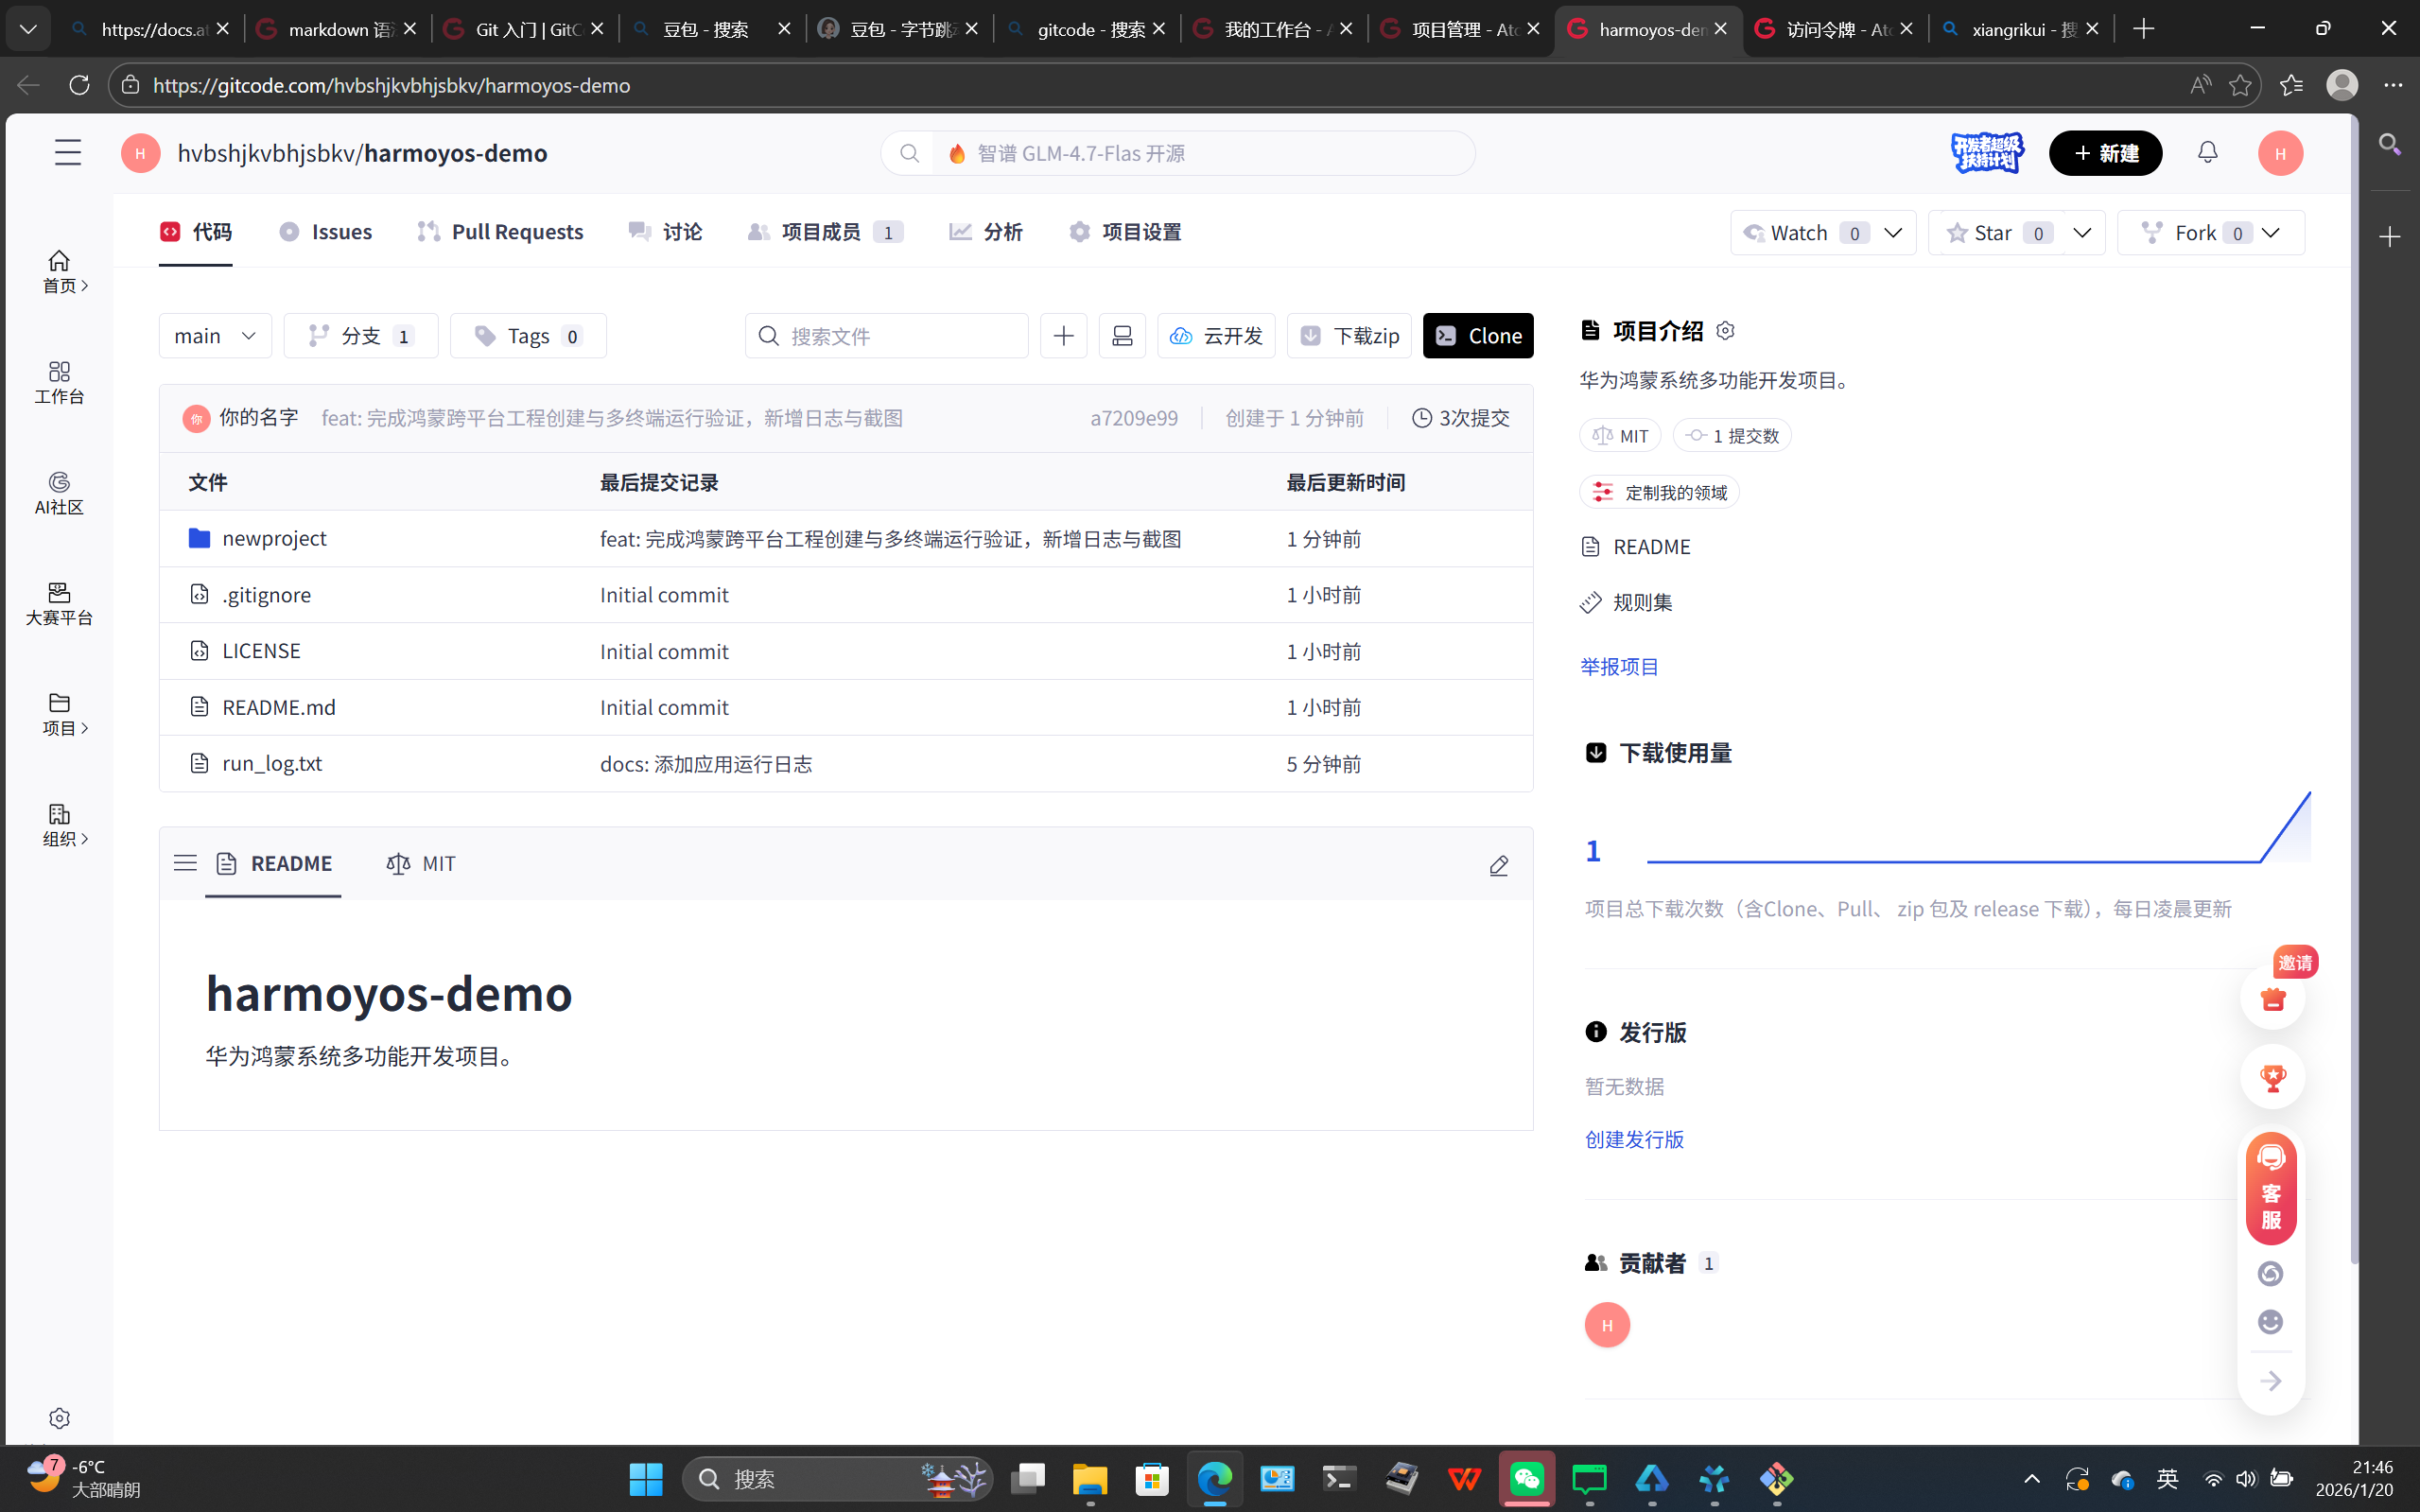Image resolution: width=2420 pixels, height=1512 pixels.
Task: Open the main branch dropdown
Action: (215, 336)
